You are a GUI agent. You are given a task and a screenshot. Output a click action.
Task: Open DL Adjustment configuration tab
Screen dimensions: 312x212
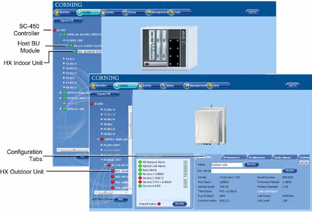click(x=259, y=157)
